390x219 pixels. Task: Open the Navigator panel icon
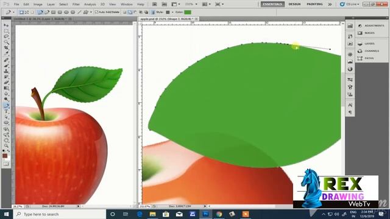click(x=350, y=54)
